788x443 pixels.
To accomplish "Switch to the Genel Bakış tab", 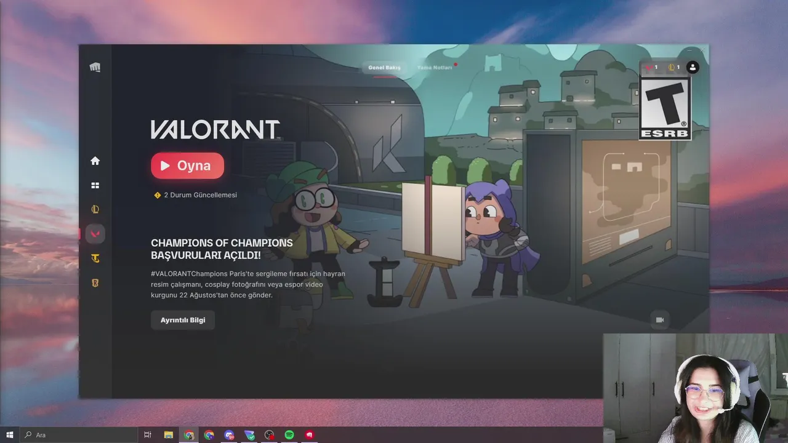I will pyautogui.click(x=384, y=67).
